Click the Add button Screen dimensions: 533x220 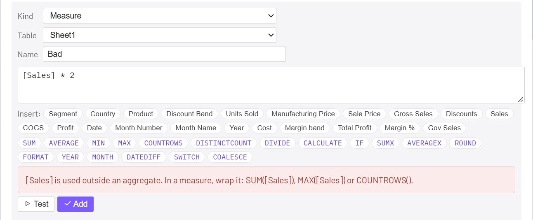(75, 204)
